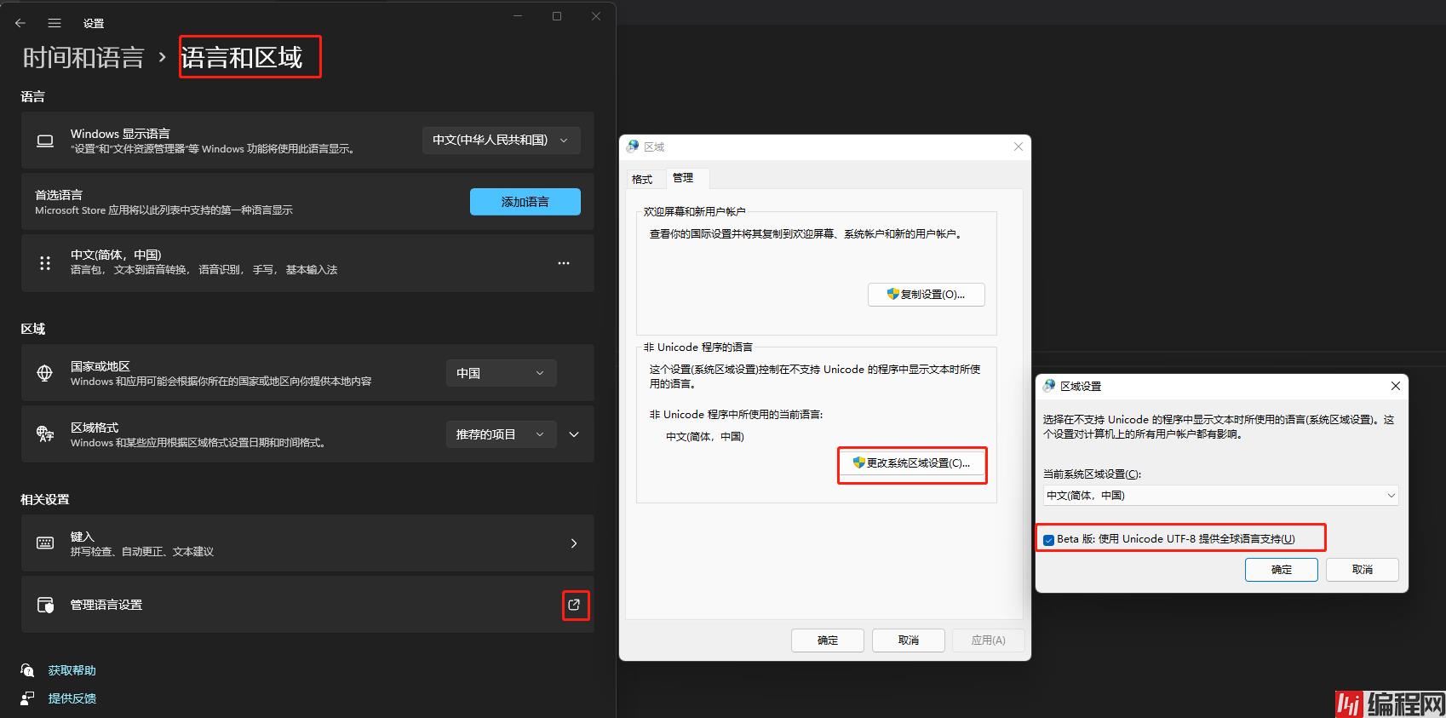Viewport: 1446px width, 718px height.
Task: Open the hamburger navigation menu
Action: (x=55, y=23)
